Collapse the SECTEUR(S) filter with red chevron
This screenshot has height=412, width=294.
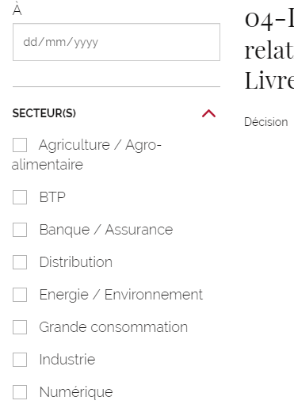208,113
